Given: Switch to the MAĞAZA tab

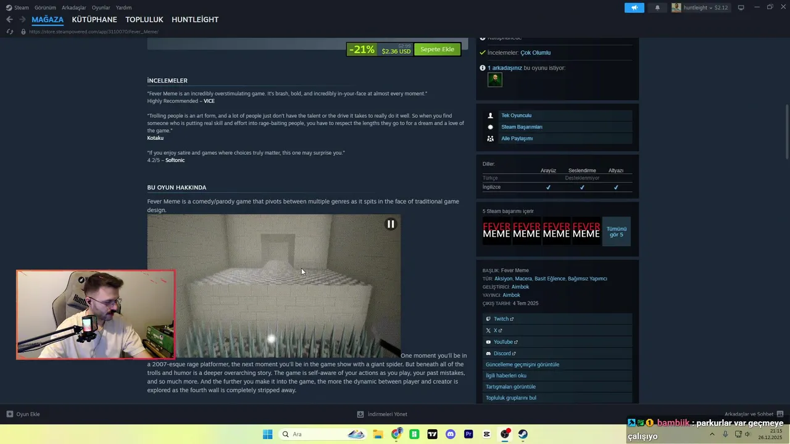Looking at the screenshot, I should [48, 20].
